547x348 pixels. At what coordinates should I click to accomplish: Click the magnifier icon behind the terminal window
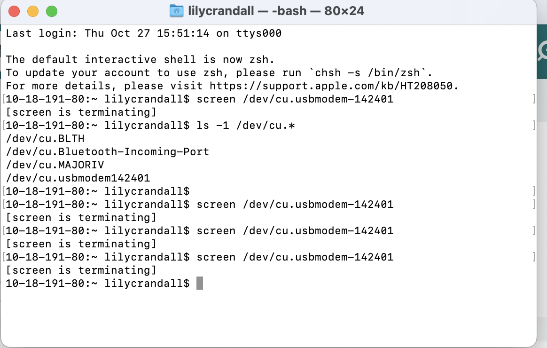pyautogui.click(x=542, y=51)
